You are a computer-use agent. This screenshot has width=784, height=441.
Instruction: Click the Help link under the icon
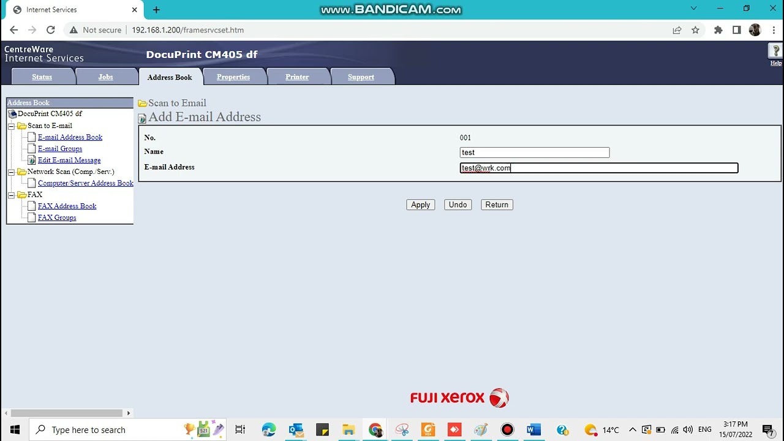tap(776, 63)
